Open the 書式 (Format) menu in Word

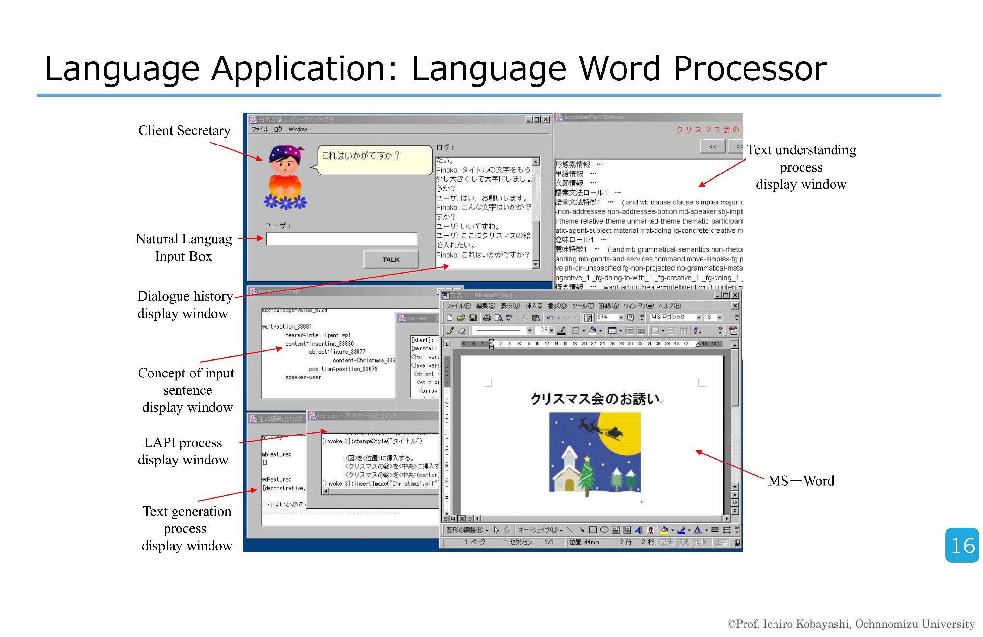[557, 306]
